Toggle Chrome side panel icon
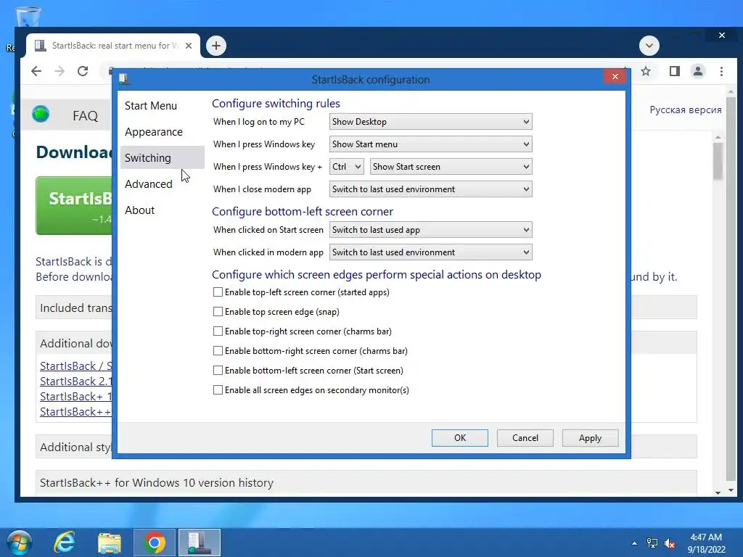The image size is (743, 557). pyautogui.click(x=674, y=72)
